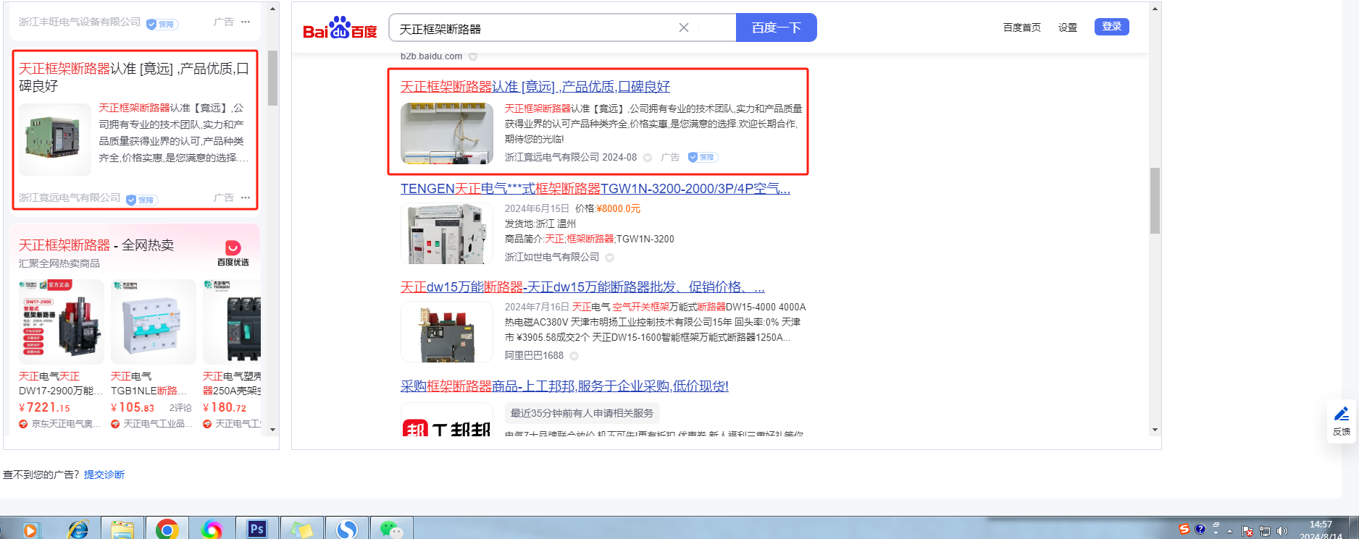Screen dimensions: 1359x539
Task: Click the Sogou input method tray icon
Action: pyautogui.click(x=1184, y=530)
